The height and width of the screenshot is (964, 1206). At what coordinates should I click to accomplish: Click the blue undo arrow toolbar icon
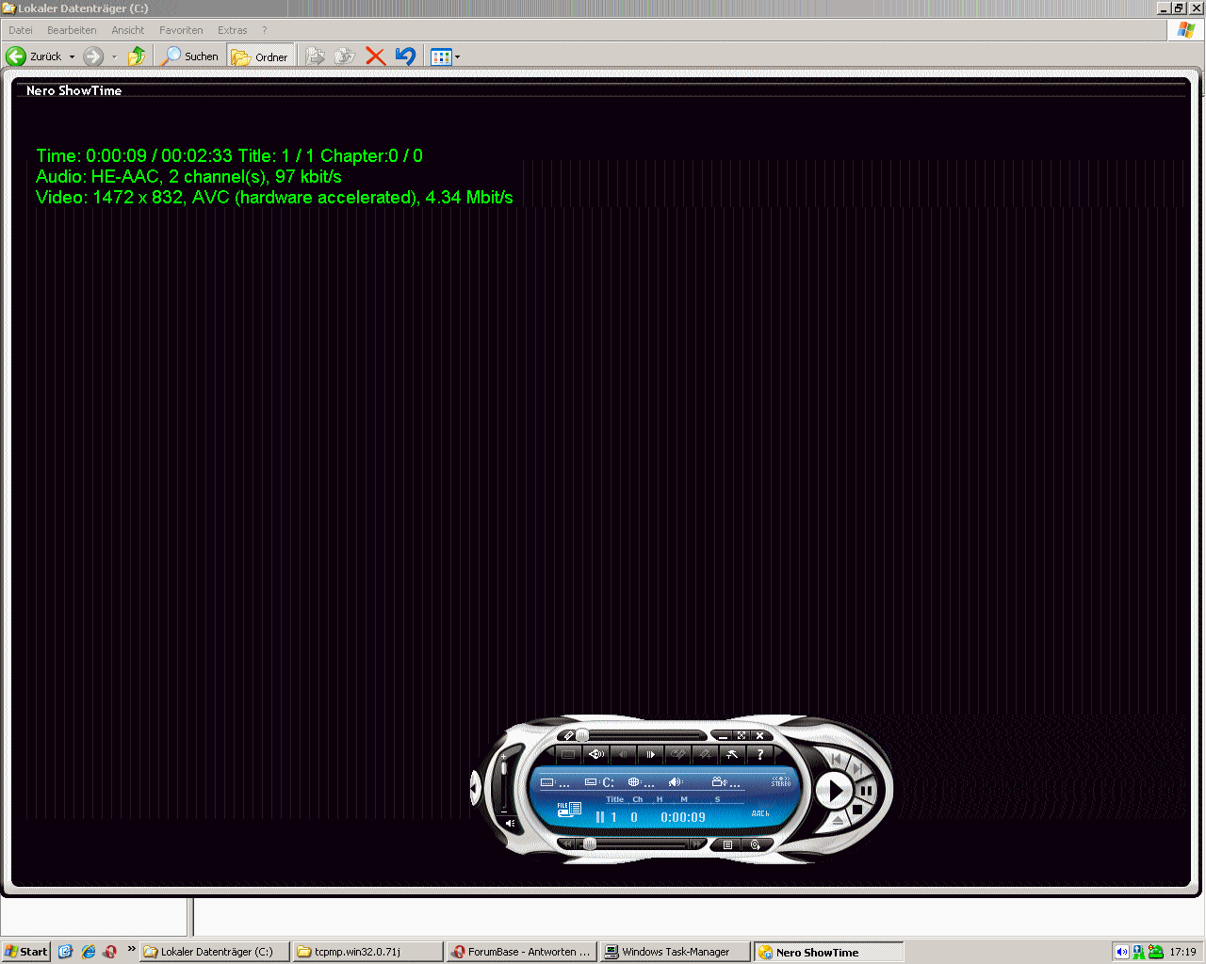(x=405, y=56)
